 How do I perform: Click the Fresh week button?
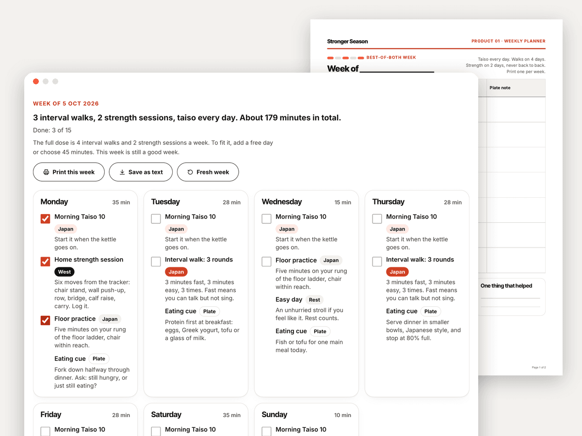tap(208, 172)
